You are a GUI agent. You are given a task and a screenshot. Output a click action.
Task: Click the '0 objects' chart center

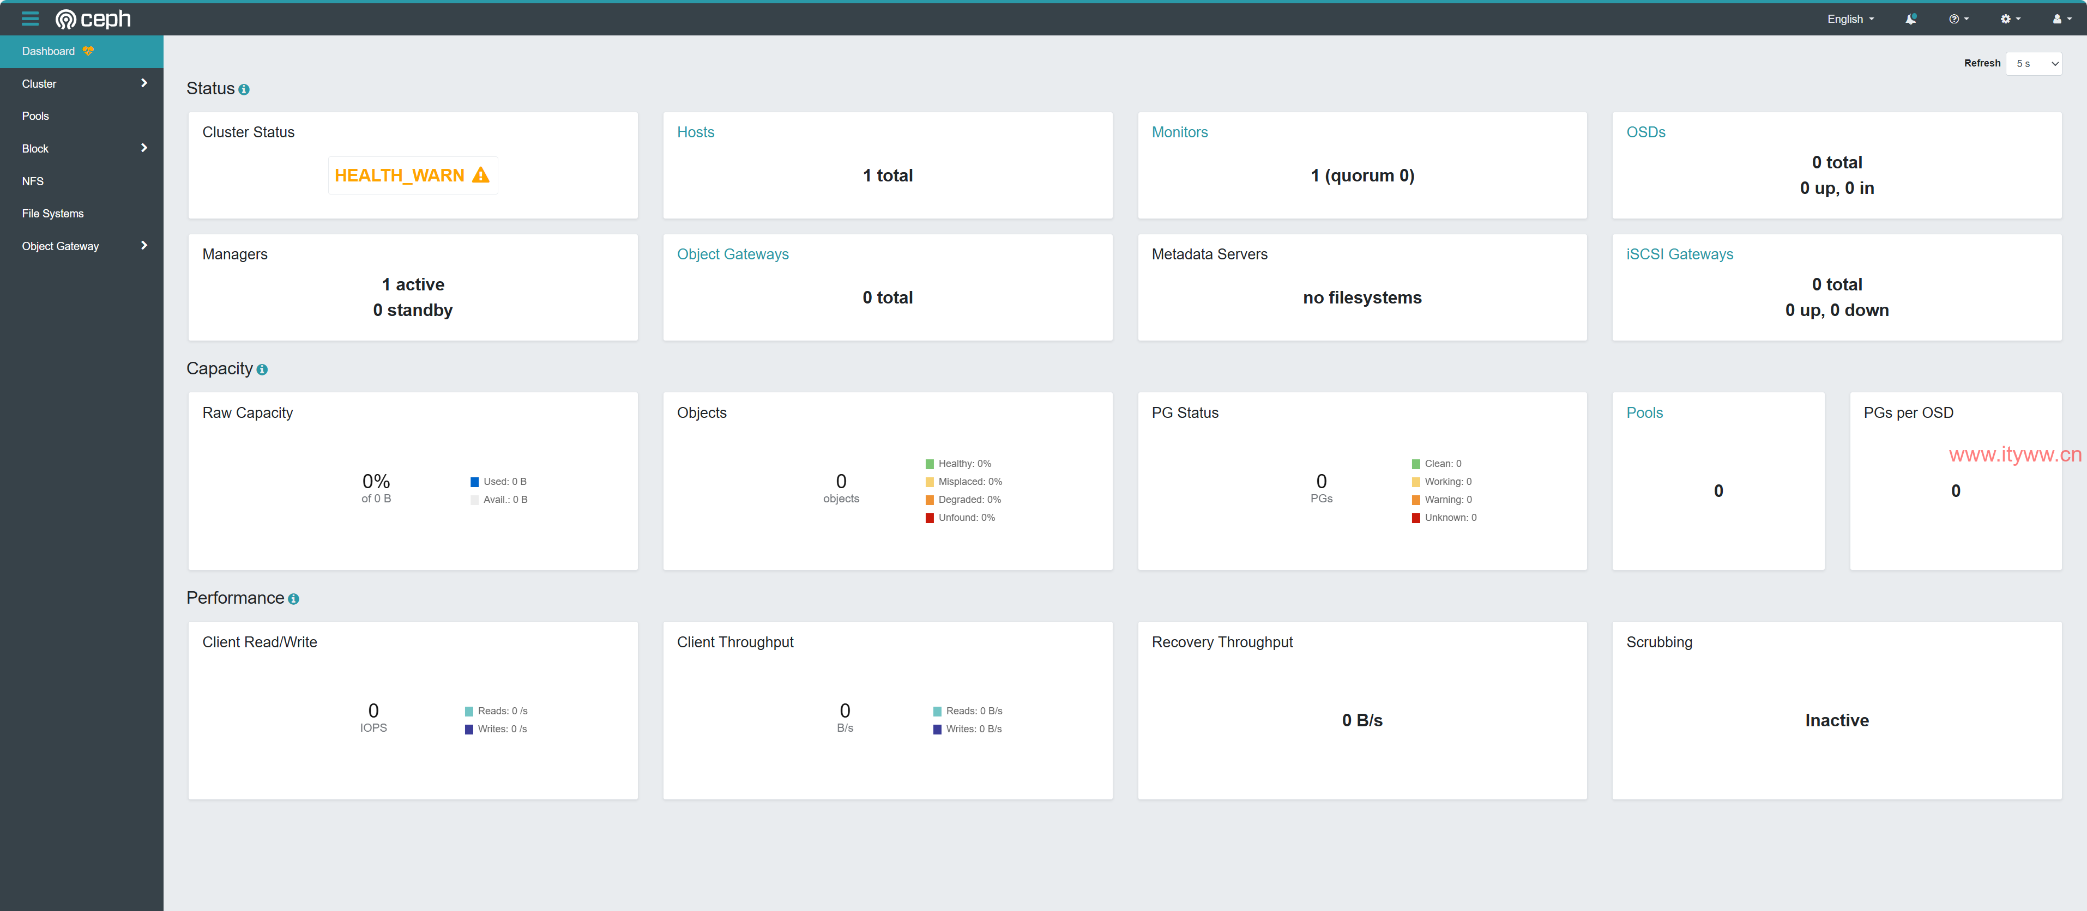click(x=841, y=488)
